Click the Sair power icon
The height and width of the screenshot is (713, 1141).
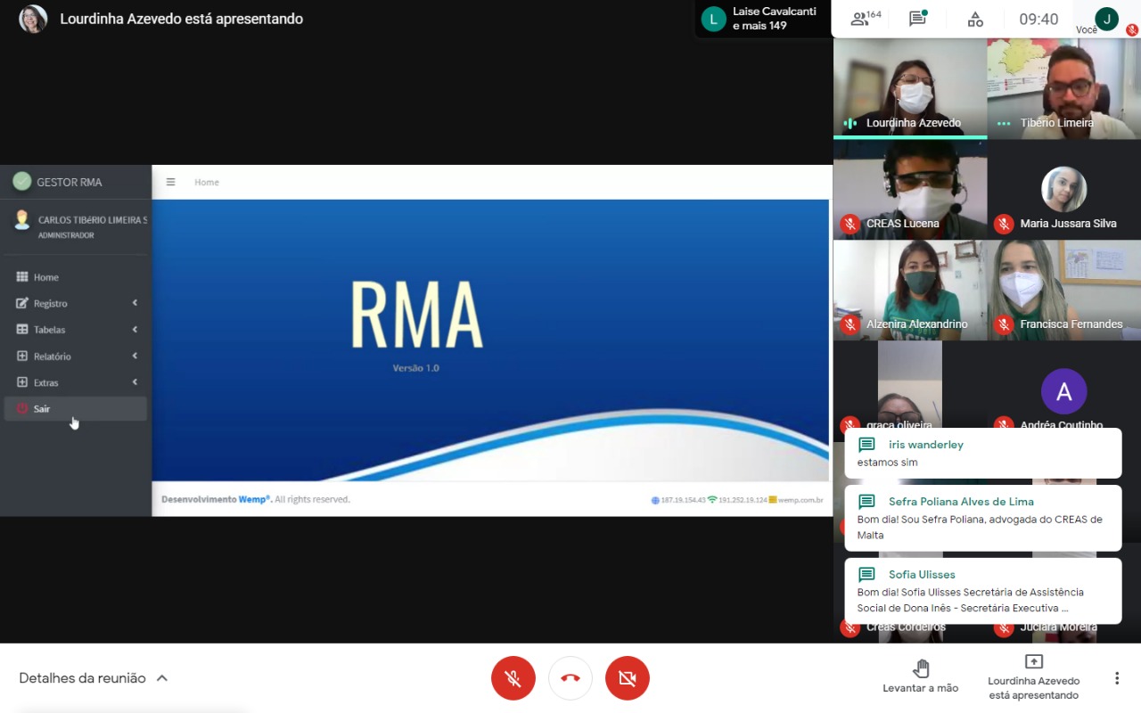[23, 409]
